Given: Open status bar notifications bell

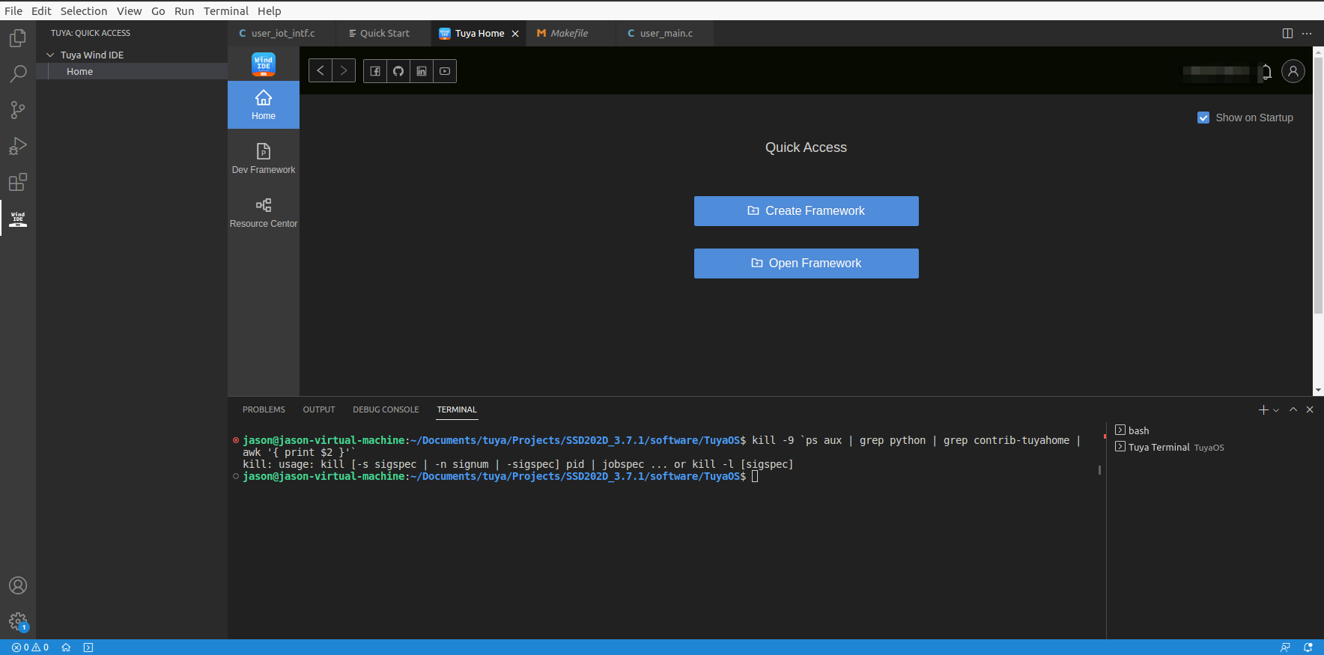Looking at the screenshot, I should 1308,648.
